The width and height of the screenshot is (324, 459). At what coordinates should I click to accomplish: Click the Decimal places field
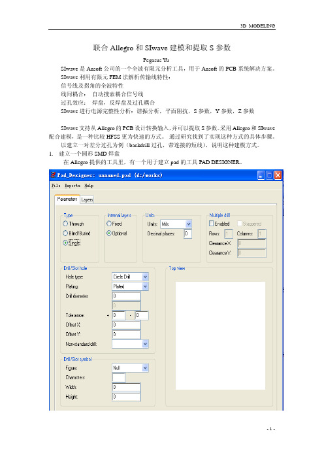click(x=187, y=233)
